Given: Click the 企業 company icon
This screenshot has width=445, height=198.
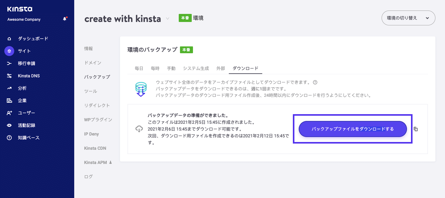Looking at the screenshot, I should 10,100.
